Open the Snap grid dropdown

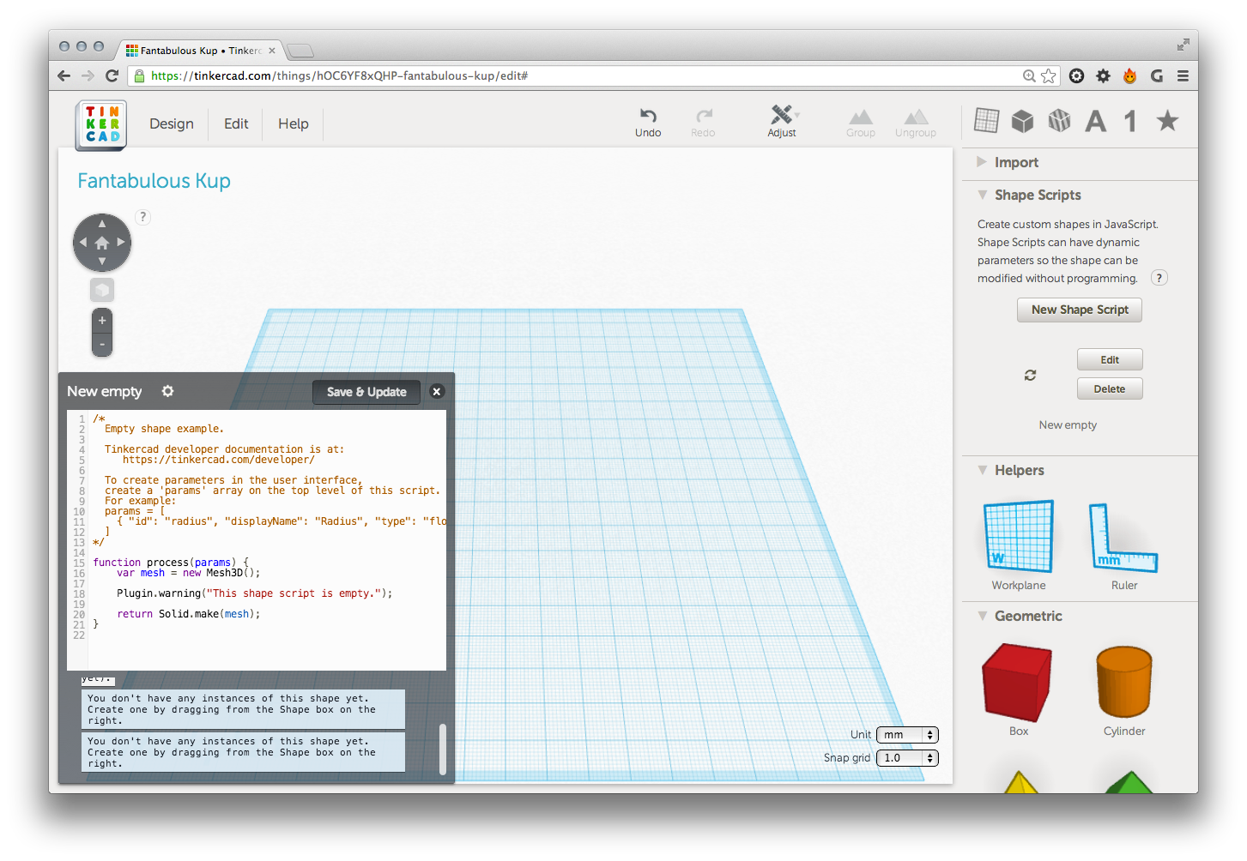[x=907, y=758]
